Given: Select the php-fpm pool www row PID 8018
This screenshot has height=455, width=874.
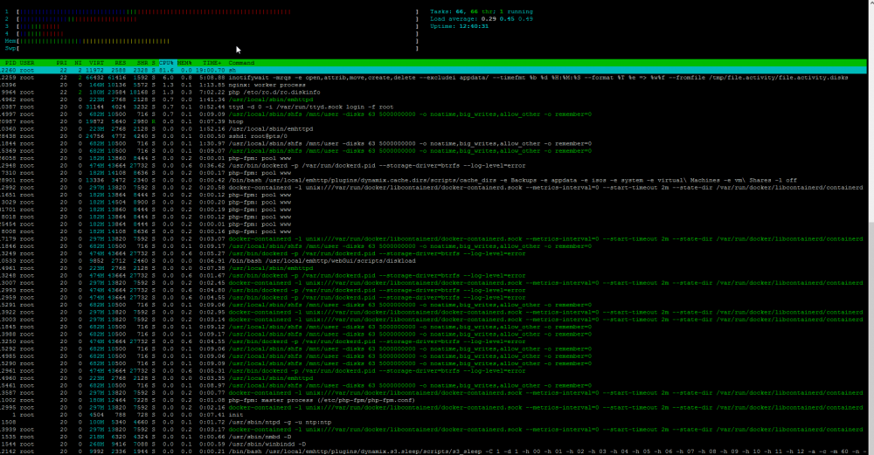Looking at the screenshot, I should point(434,217).
